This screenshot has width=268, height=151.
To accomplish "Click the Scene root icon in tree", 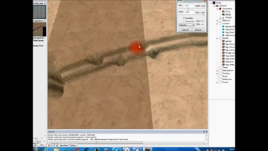I will tap(214, 3).
